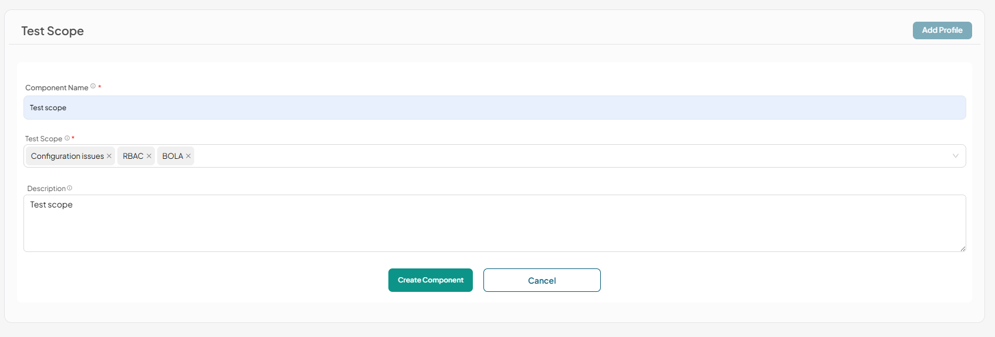
Task: Cancel the component creation
Action: [x=542, y=280]
